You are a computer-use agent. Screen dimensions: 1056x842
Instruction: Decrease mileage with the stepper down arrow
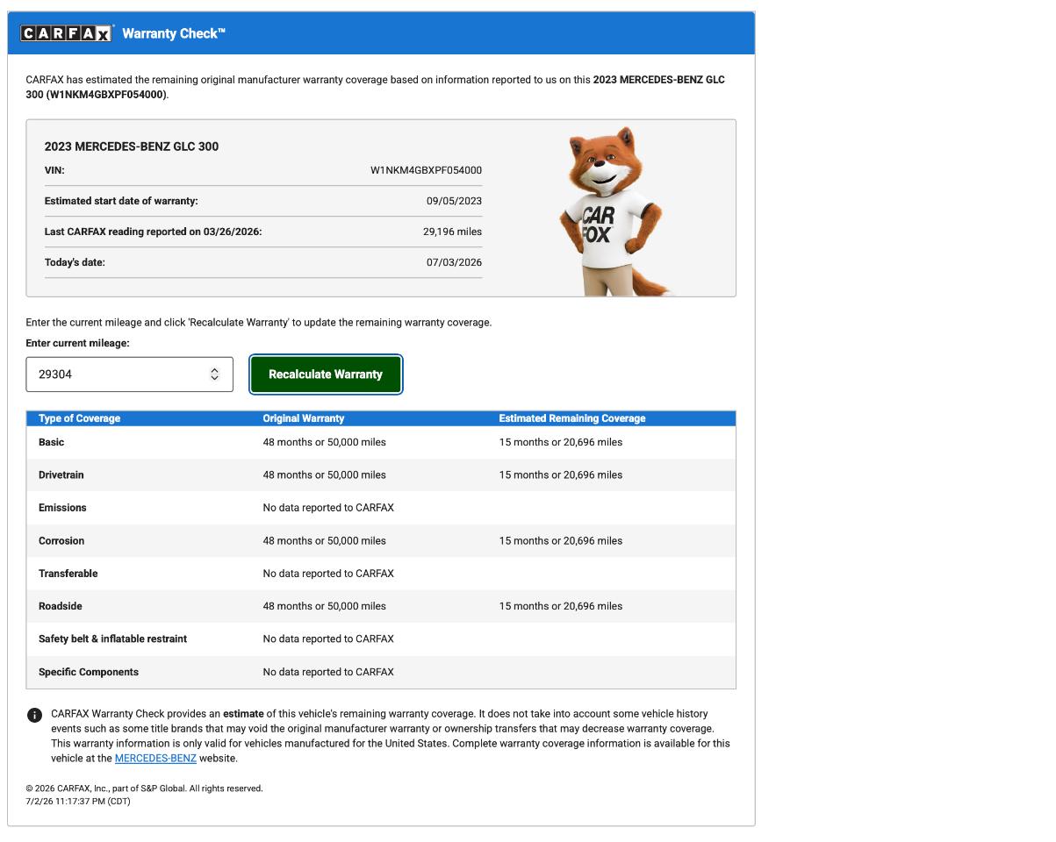214,378
